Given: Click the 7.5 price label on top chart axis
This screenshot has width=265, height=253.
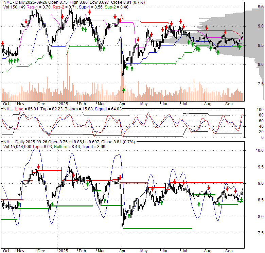Looking at the screenshot, I should (261, 84).
